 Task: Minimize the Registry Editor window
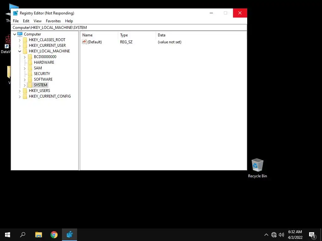pos(211,13)
